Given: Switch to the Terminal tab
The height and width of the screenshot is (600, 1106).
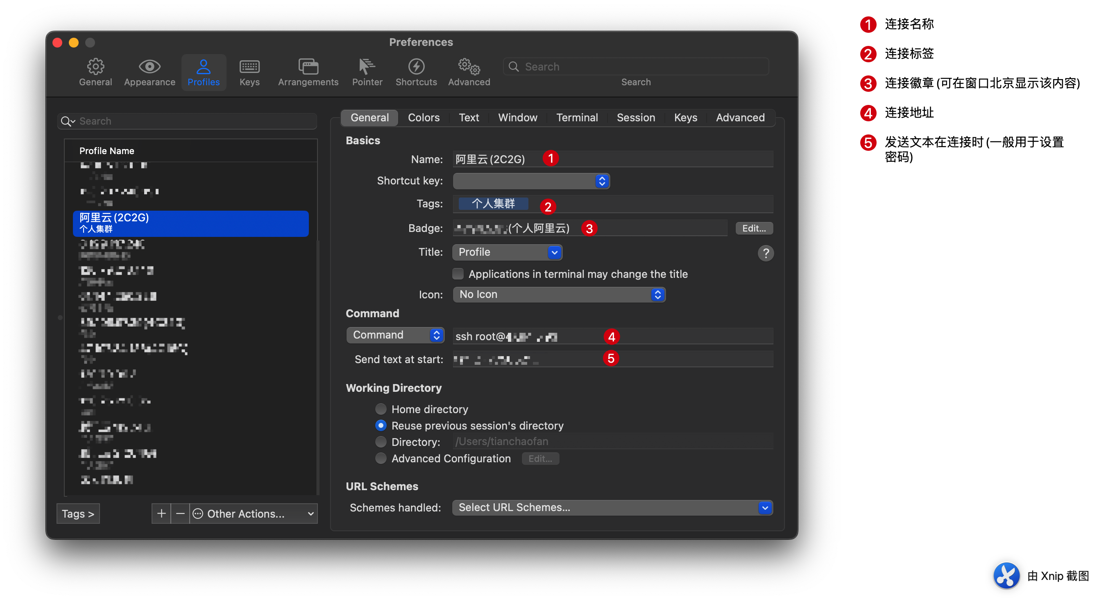Looking at the screenshot, I should coord(577,117).
